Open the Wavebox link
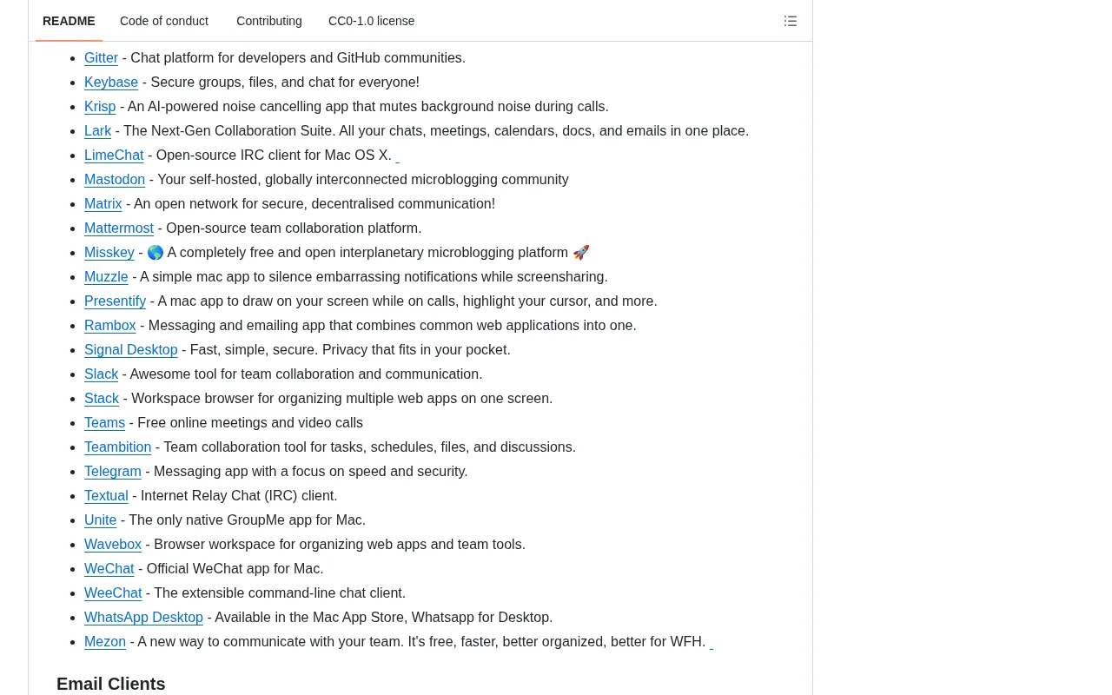 coord(113,545)
